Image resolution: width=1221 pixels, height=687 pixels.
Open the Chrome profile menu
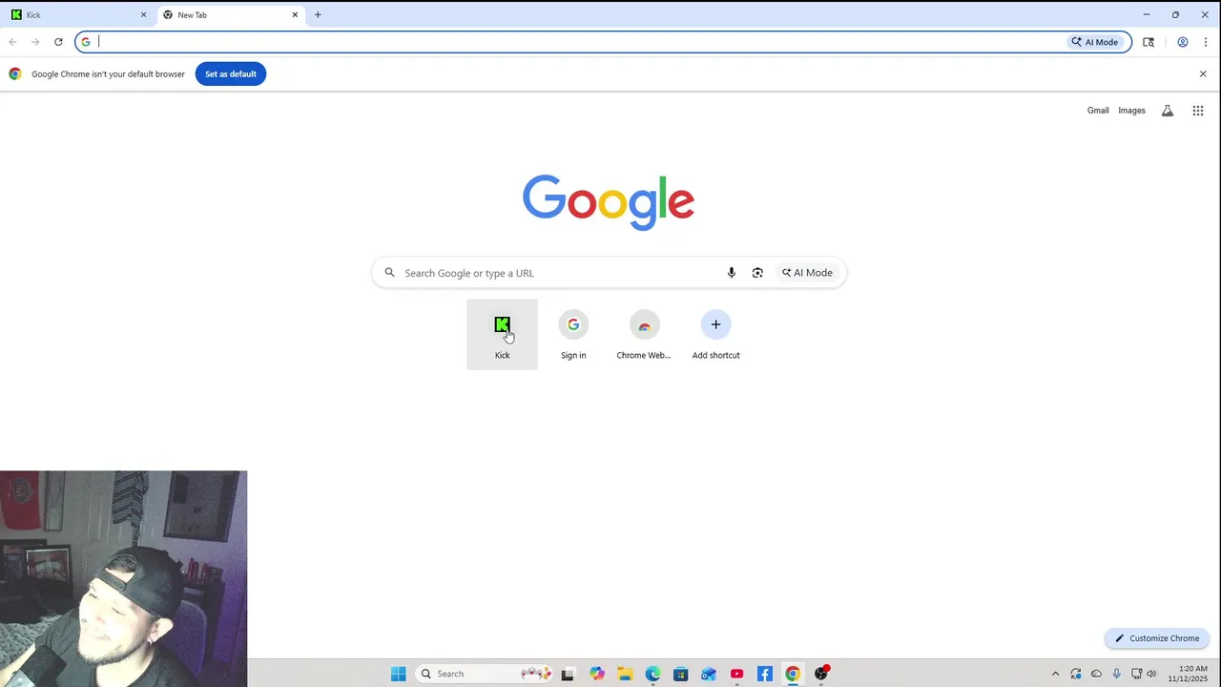click(1183, 42)
